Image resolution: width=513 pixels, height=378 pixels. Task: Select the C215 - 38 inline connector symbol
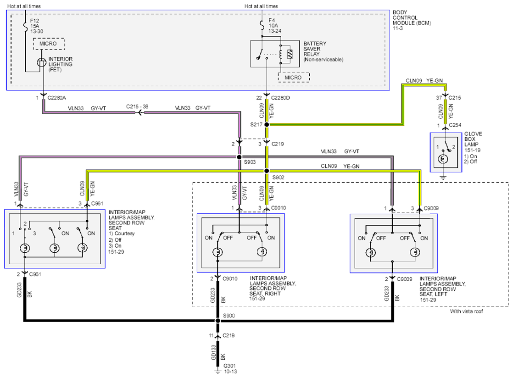pyautogui.click(x=140, y=112)
